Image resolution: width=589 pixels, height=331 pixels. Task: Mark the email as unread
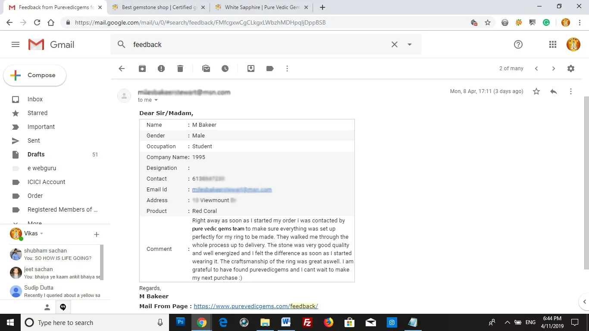(206, 69)
